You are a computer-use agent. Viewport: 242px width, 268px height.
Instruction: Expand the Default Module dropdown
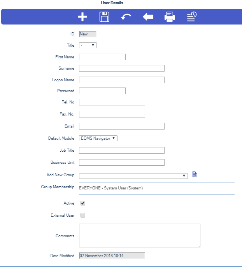pos(98,138)
